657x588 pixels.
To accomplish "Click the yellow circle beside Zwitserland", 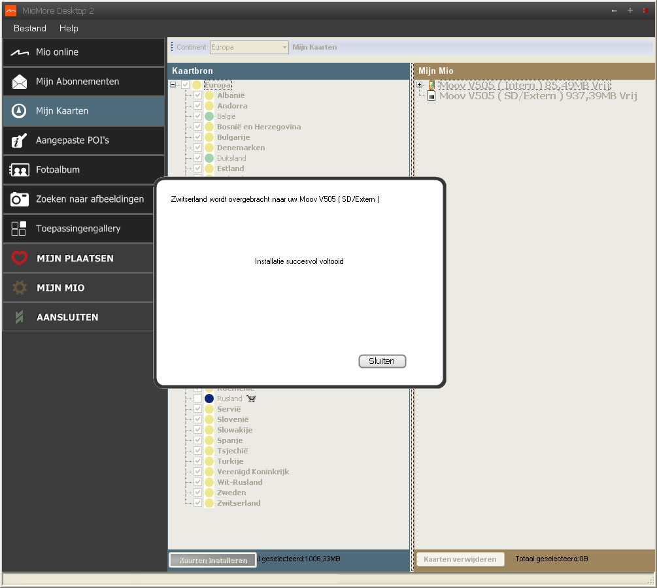I will 209,503.
